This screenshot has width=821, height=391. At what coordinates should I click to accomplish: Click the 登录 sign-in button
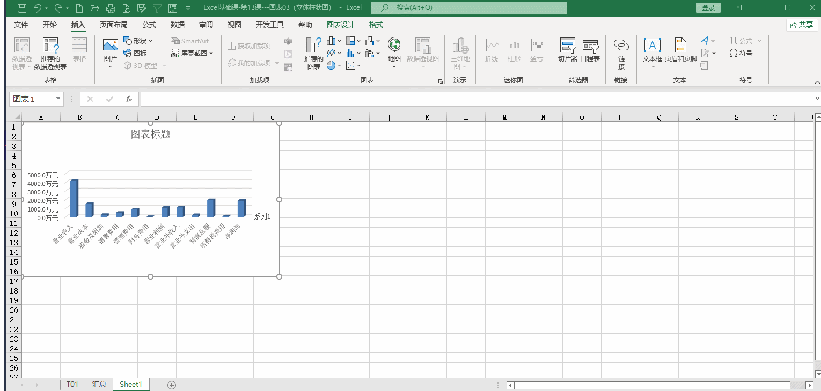point(708,8)
